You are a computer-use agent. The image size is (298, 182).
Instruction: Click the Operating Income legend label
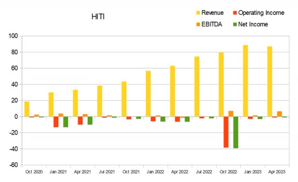(x=261, y=13)
